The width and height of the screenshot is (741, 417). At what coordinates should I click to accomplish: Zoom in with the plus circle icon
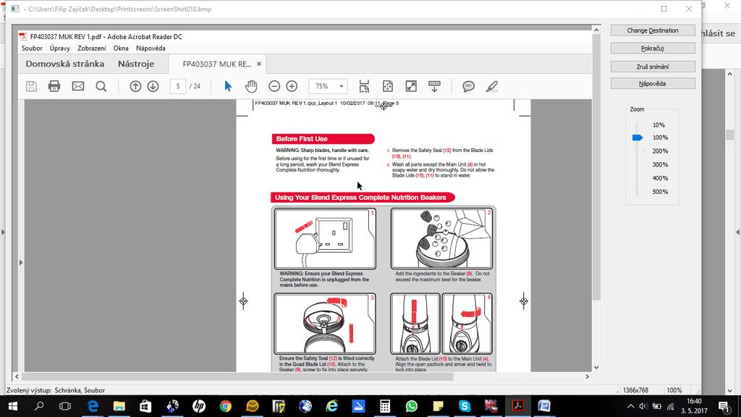tap(292, 86)
